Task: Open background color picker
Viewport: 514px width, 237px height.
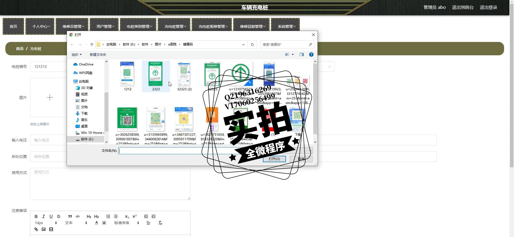Action: [104, 223]
